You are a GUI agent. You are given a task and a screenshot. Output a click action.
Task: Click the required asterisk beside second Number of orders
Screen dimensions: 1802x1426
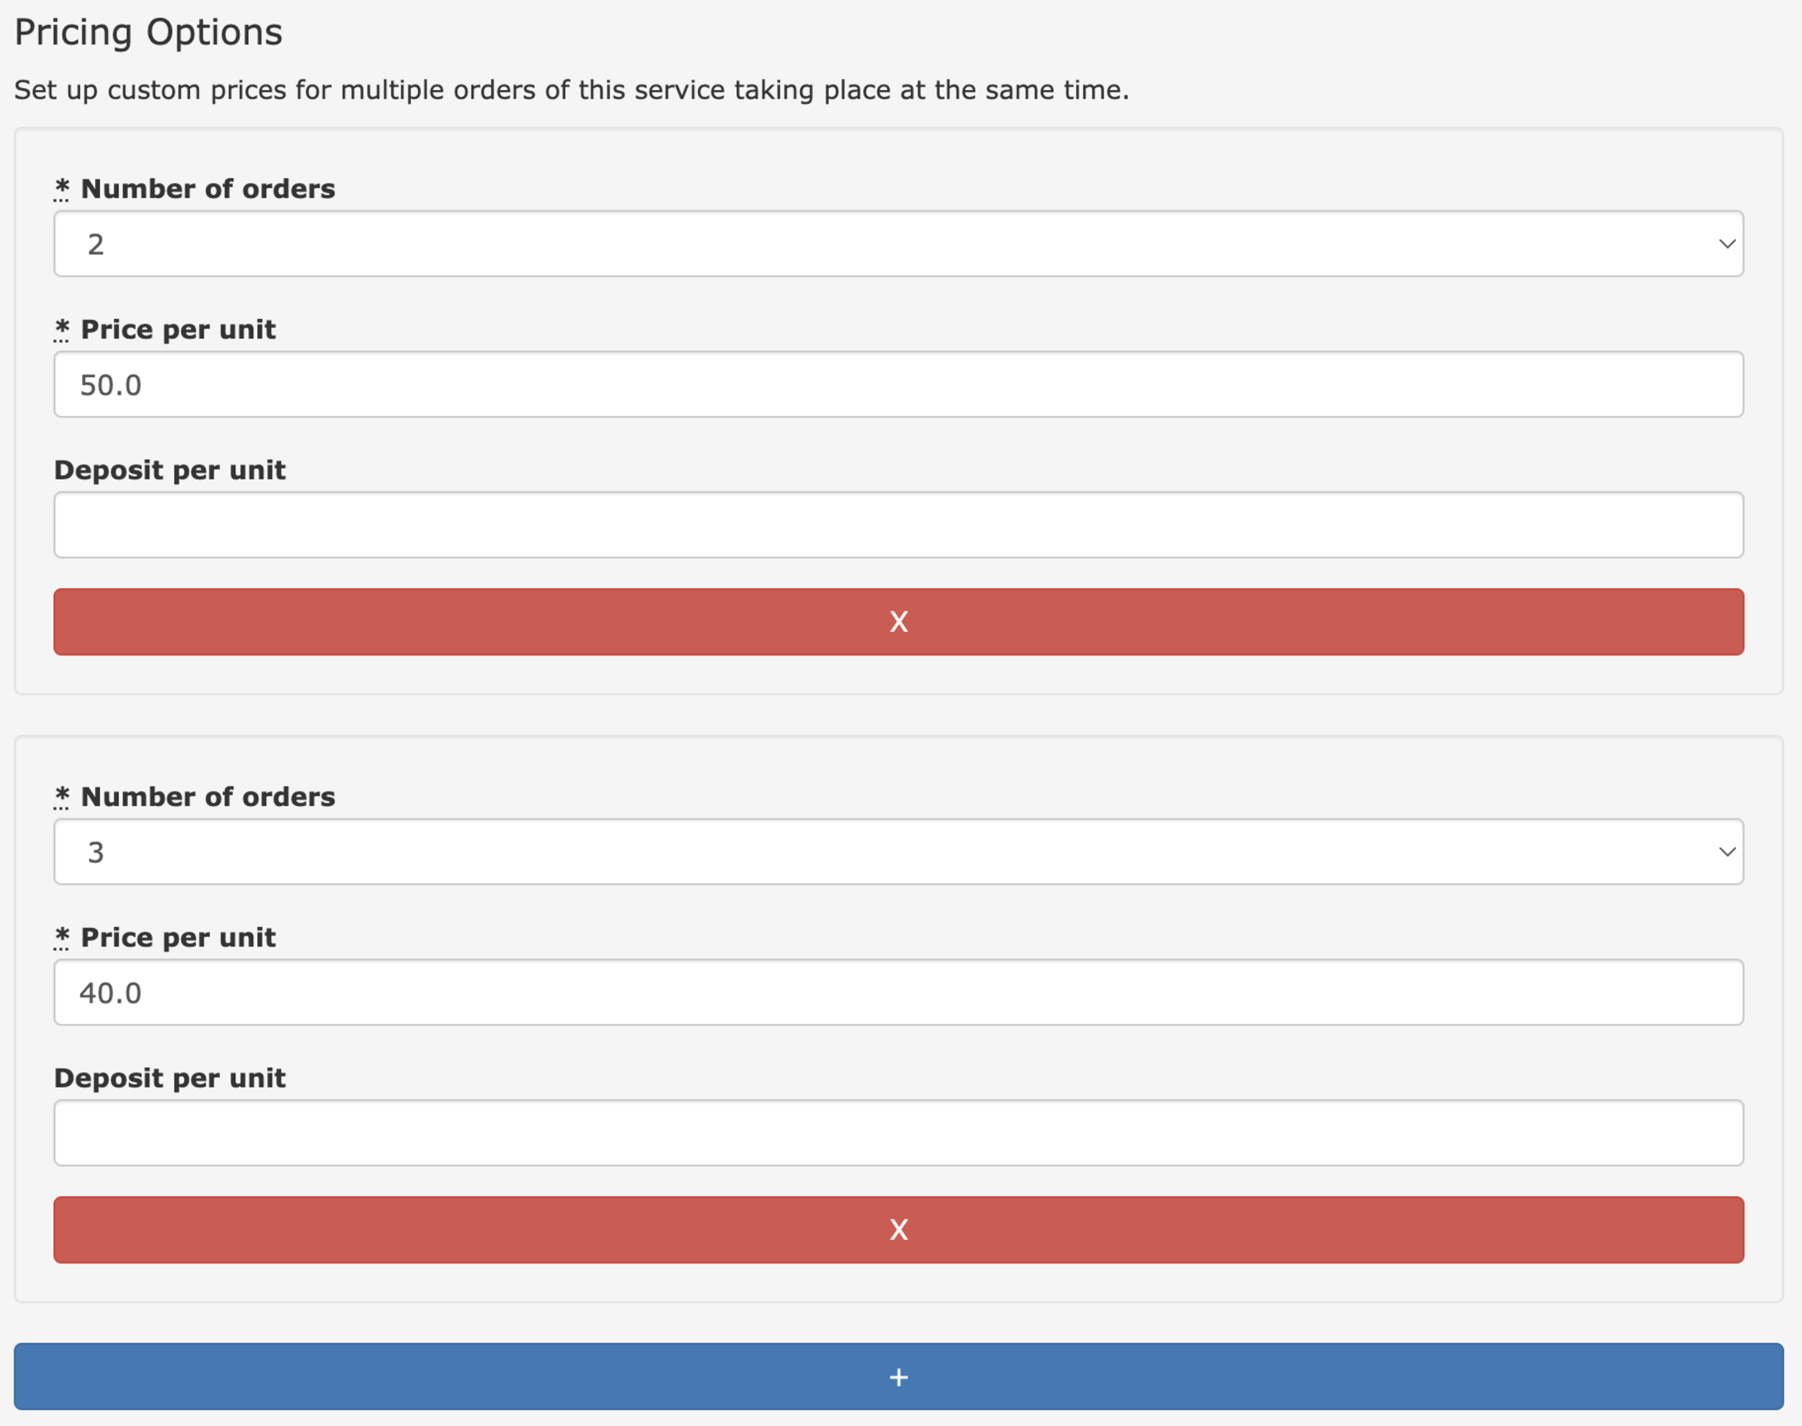62,796
